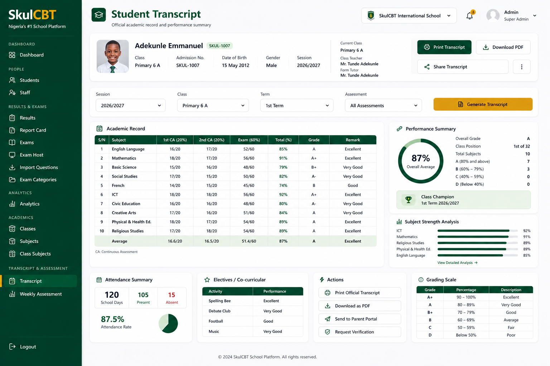This screenshot has width=550, height=366.
Task: Click the Import Questions download icon
Action: (x=12, y=167)
